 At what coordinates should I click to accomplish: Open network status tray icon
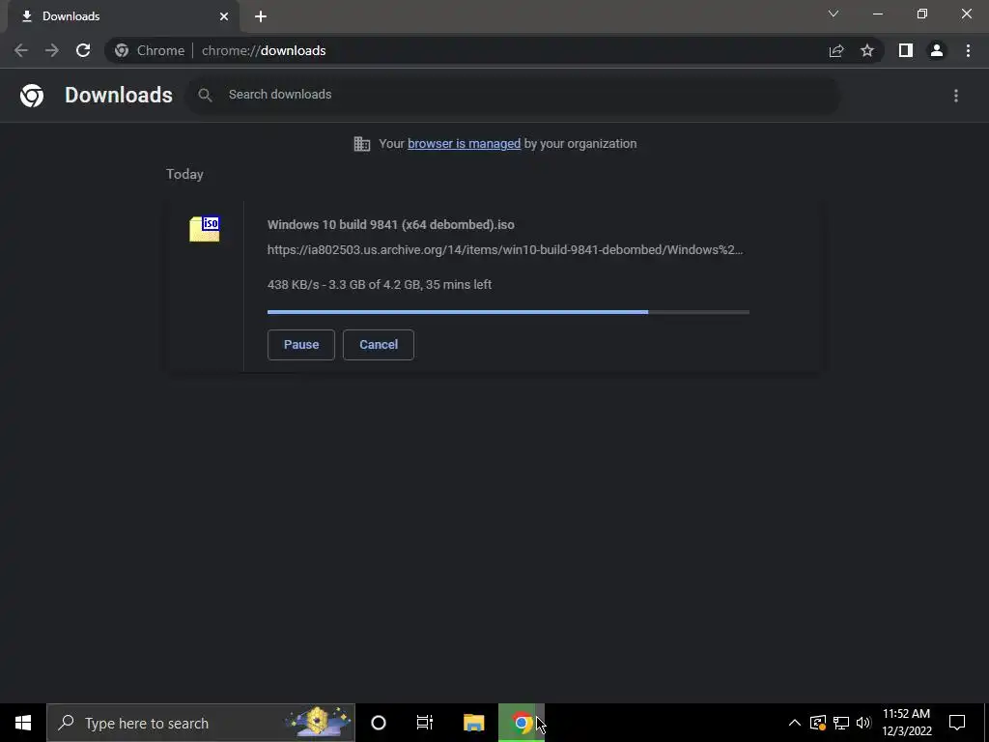click(x=841, y=723)
